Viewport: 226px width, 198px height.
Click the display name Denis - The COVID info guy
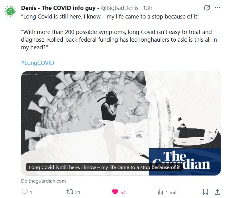pyautogui.click(x=60, y=8)
